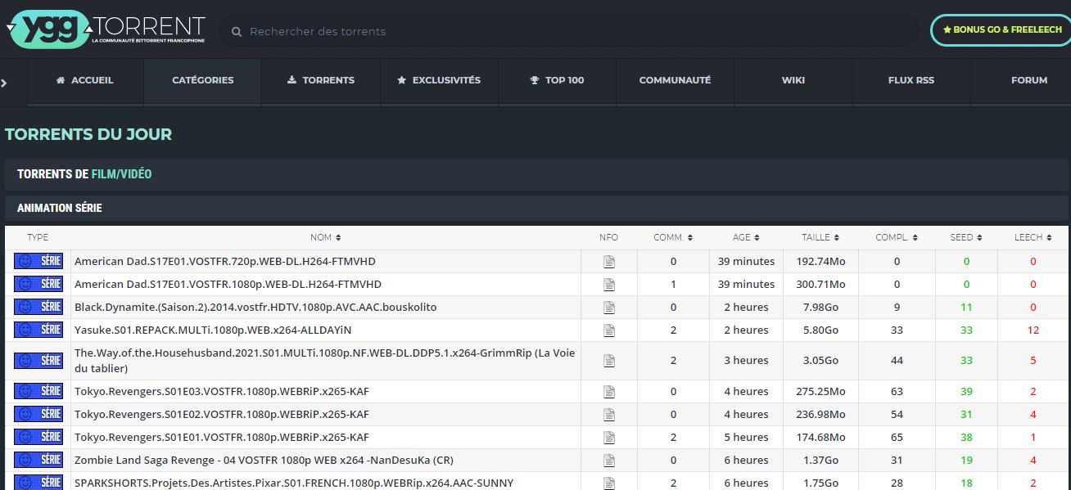Click Série badge for Tokyo Revengers S01E02
This screenshot has height=490, width=1071.
coord(38,414)
